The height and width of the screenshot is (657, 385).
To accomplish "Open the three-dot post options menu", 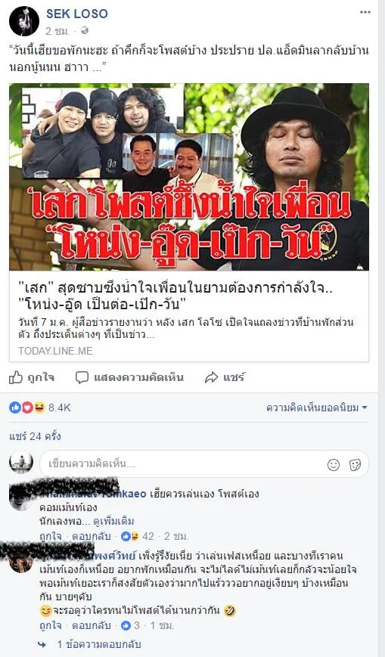I will (x=365, y=12).
